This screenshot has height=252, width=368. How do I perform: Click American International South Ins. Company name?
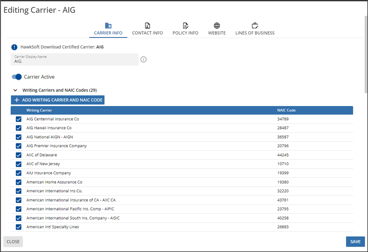coord(73,218)
